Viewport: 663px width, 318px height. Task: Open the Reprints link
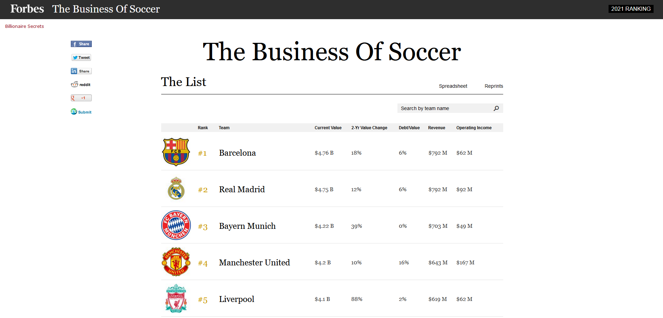pos(494,86)
